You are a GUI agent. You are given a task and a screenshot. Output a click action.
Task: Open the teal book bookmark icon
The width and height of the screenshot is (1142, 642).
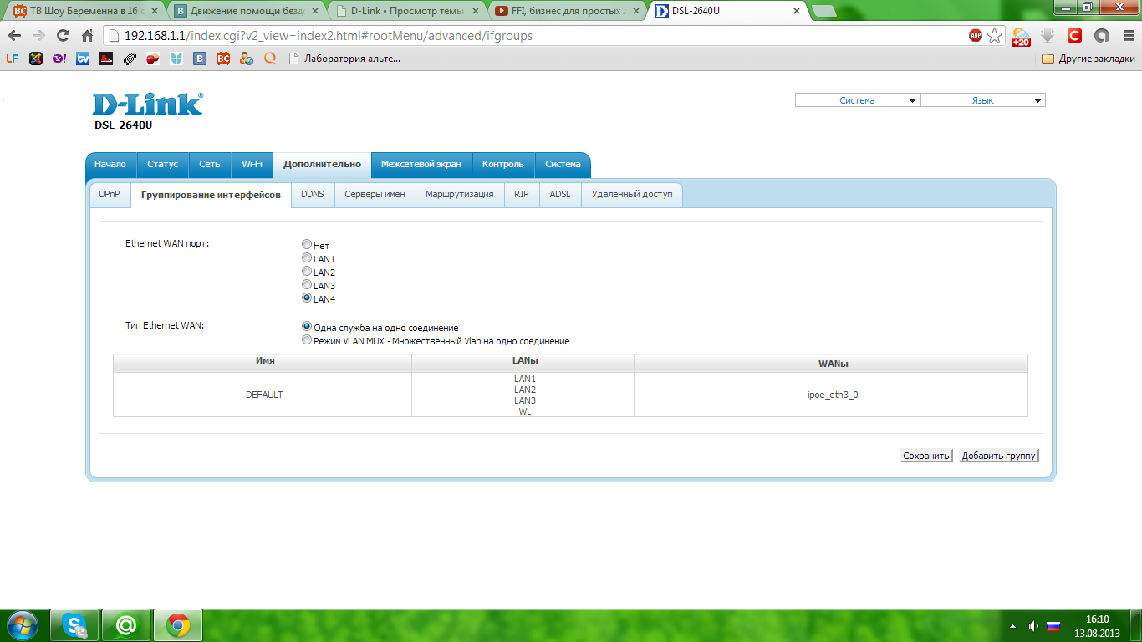point(176,59)
